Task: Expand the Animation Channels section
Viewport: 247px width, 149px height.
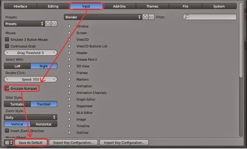Action: pos(69,93)
